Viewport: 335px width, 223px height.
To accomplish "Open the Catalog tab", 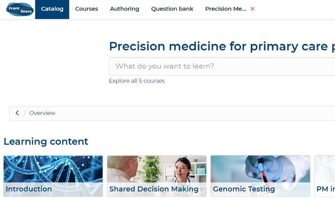I will click(x=52, y=9).
